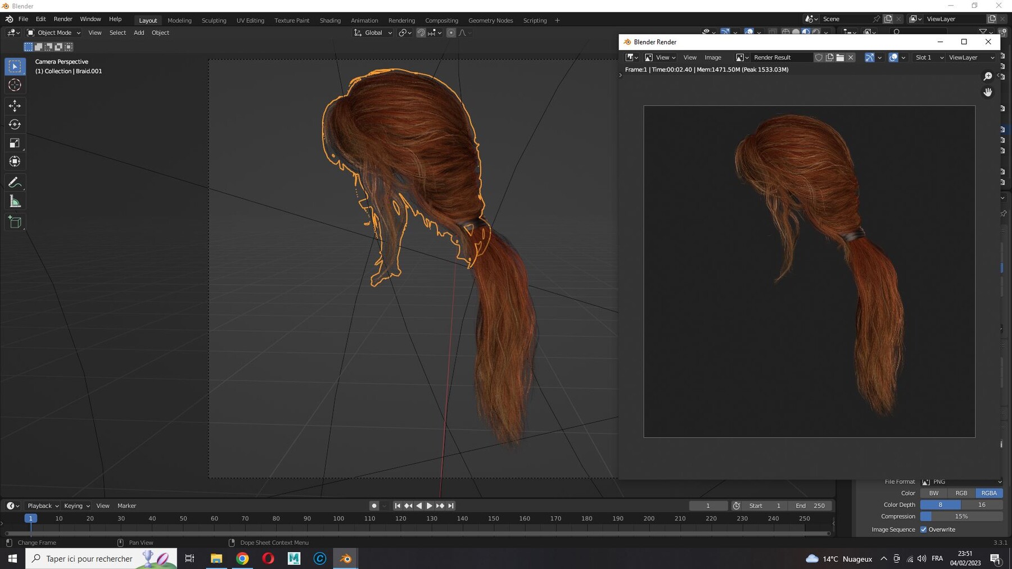Choose RGBA color mode

[x=989, y=493]
